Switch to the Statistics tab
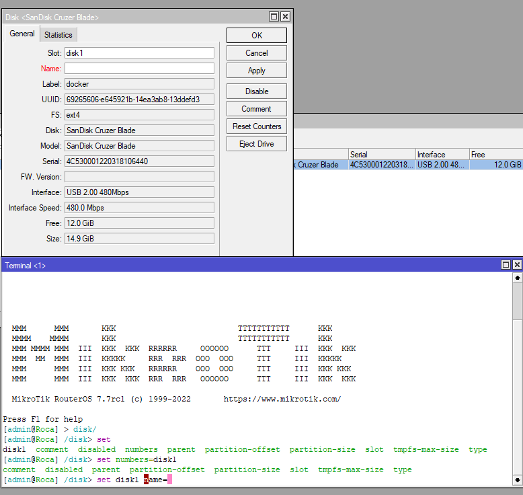The image size is (523, 495). pos(58,35)
